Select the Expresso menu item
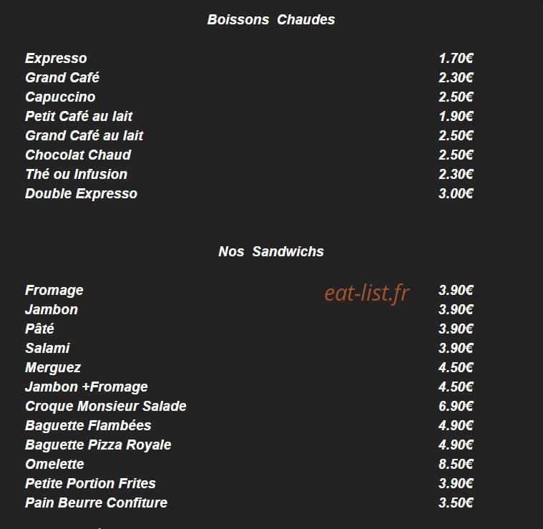The height and width of the screenshot is (529, 543). coord(56,59)
